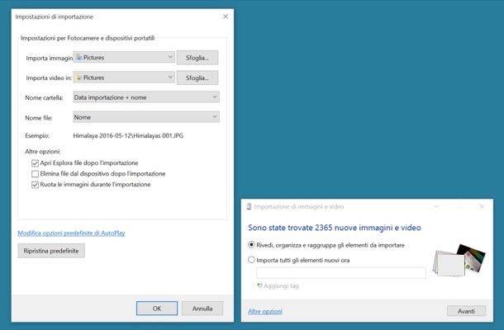Expand the Nome cartella dropdown
The image size is (504, 330).
tap(145, 97)
